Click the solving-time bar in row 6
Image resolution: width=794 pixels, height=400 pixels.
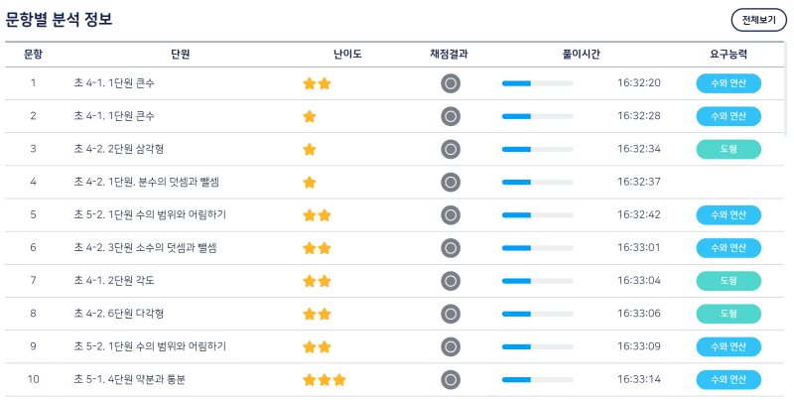[x=538, y=248]
